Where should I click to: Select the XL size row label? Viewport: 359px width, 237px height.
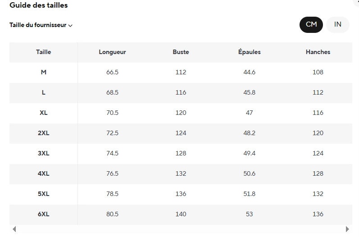click(44, 113)
